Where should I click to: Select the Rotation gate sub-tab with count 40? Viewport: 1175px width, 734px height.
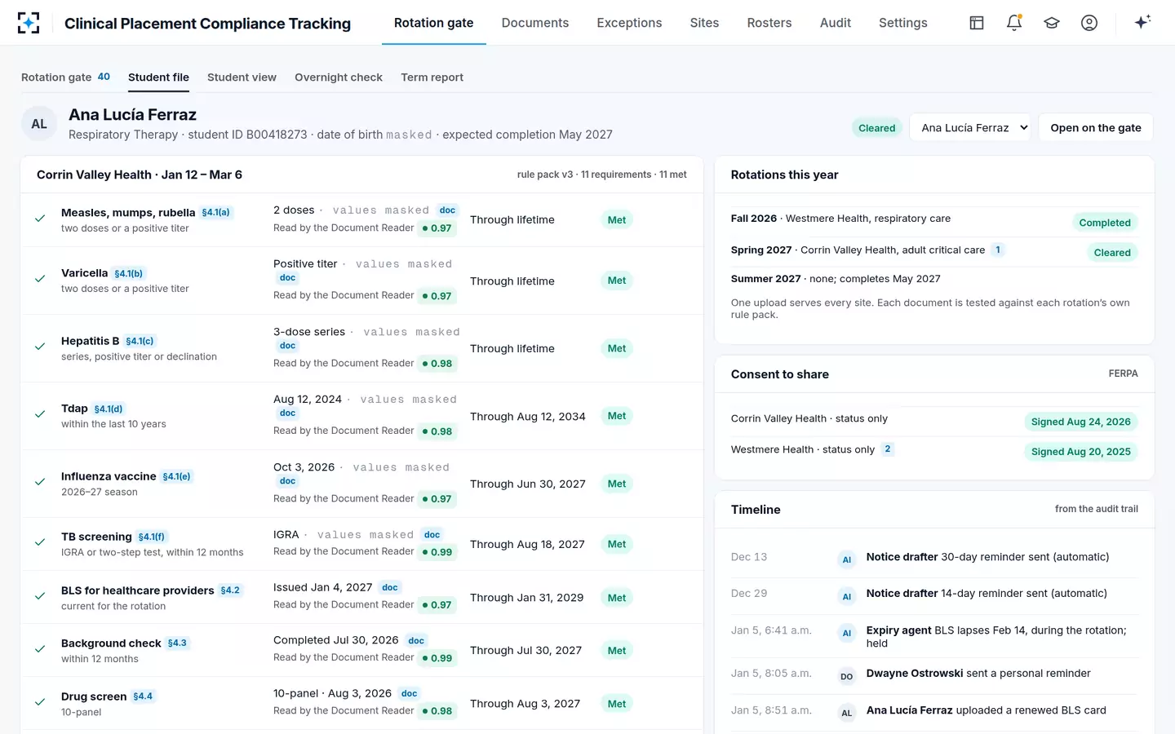tap(65, 77)
